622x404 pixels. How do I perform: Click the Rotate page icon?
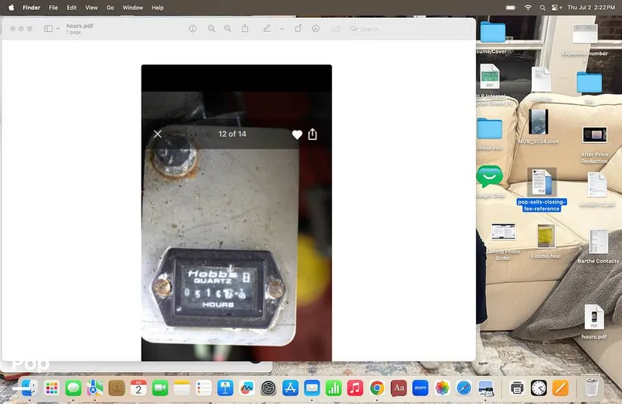pos(299,28)
